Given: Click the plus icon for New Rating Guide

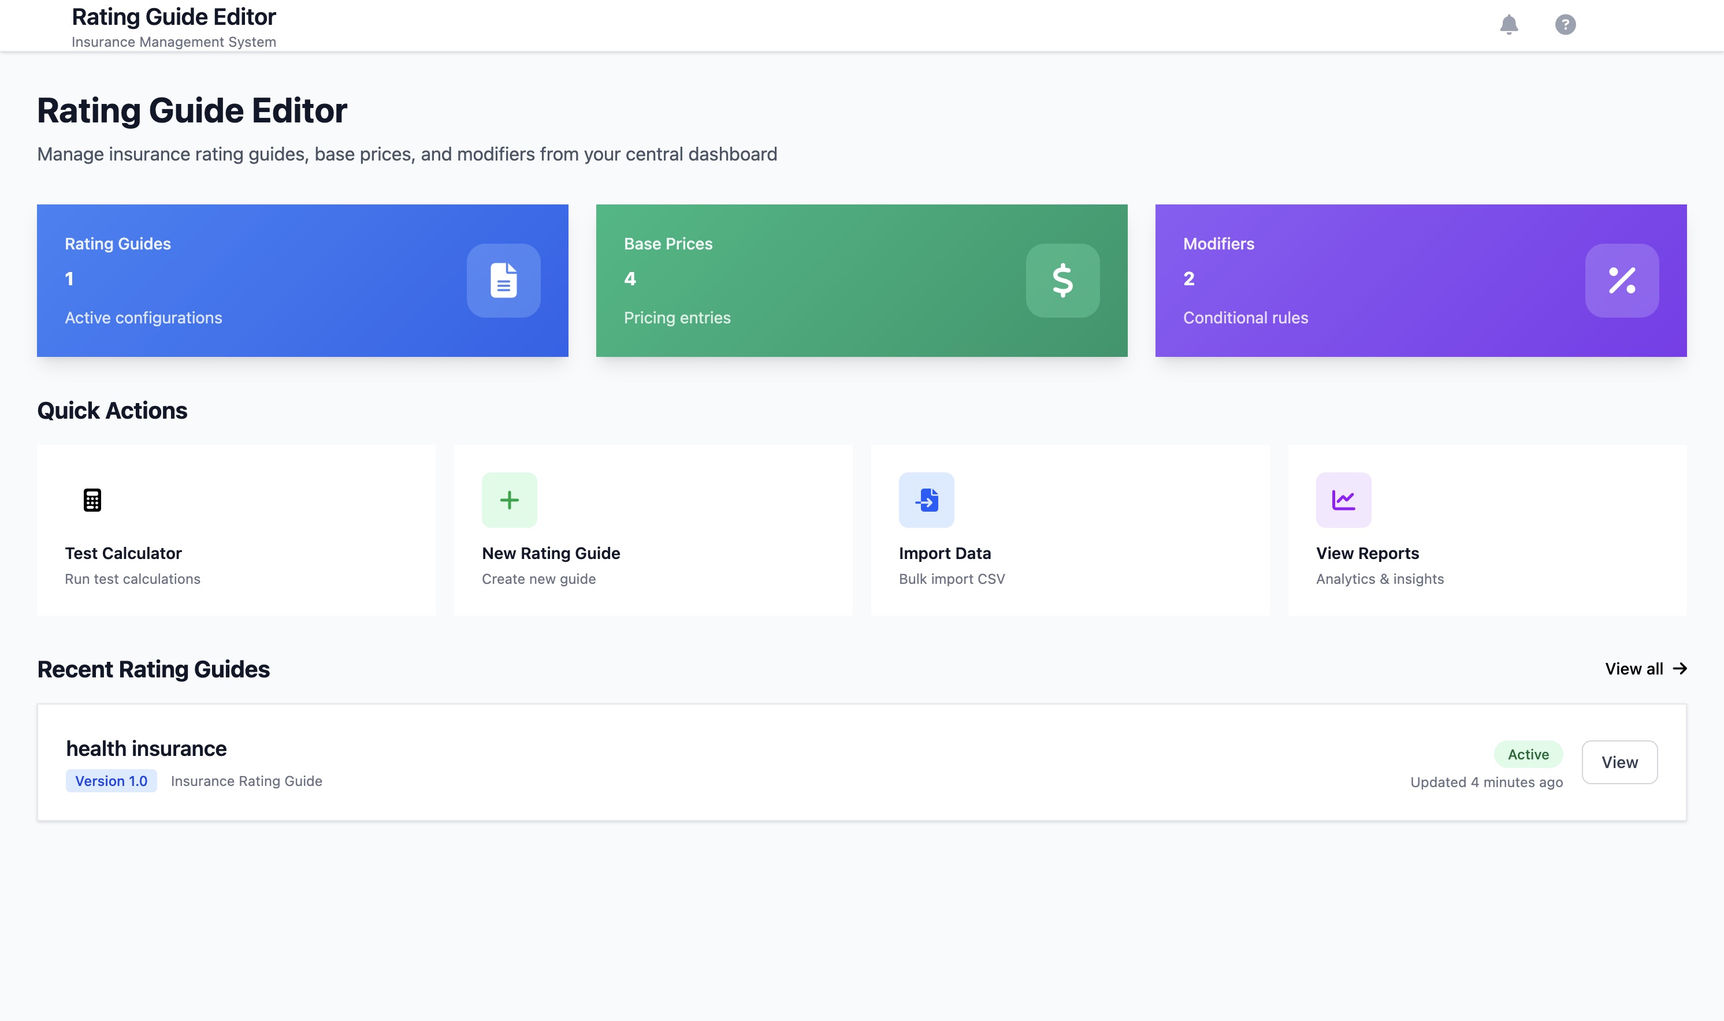Looking at the screenshot, I should click(508, 500).
